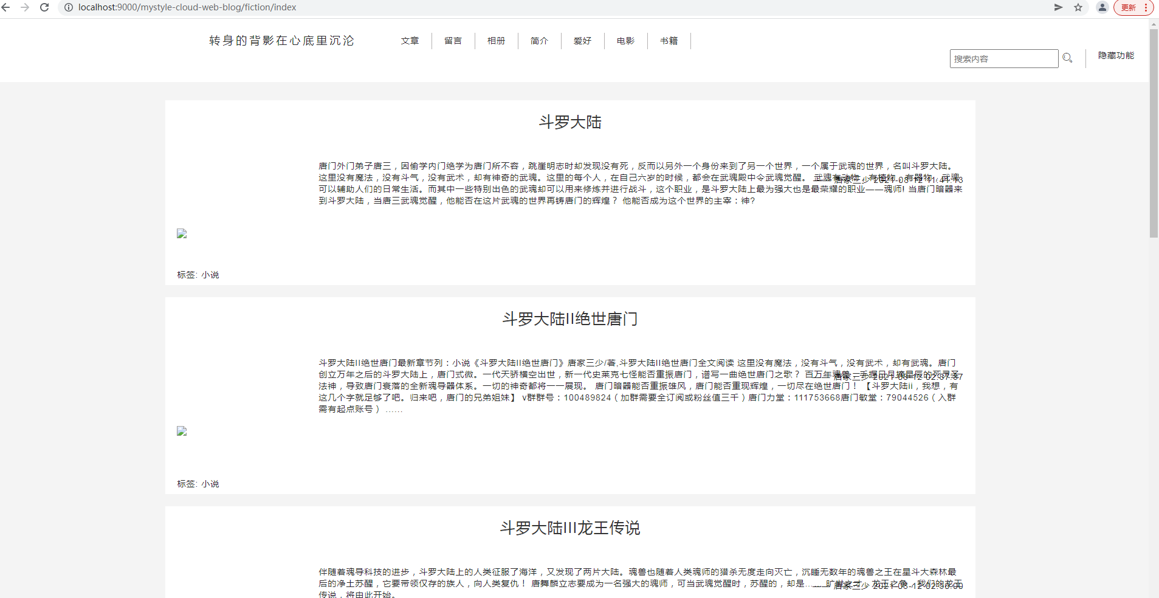Navigate to the 电影 section
Viewport: 1159px width, 598px height.
tap(625, 41)
